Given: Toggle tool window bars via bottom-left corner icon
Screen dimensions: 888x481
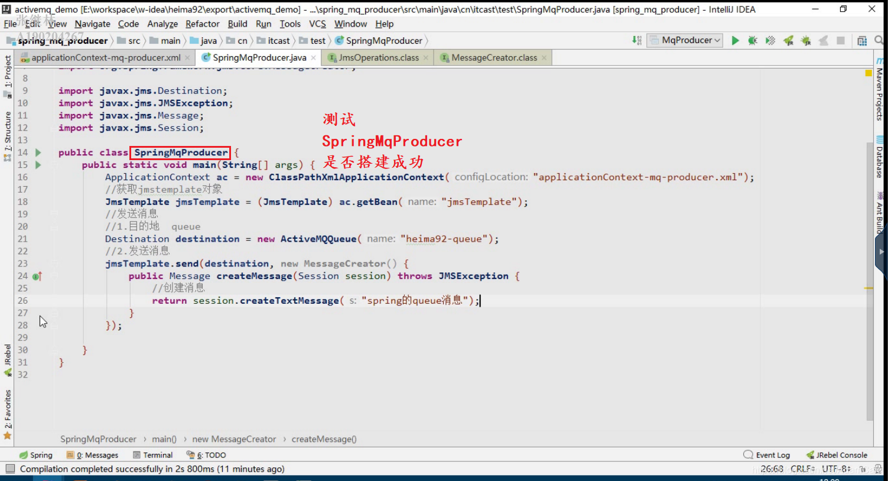Looking at the screenshot, I should coord(9,469).
